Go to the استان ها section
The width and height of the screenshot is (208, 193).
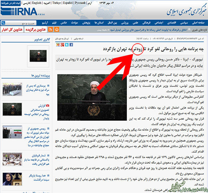pos(99,23)
